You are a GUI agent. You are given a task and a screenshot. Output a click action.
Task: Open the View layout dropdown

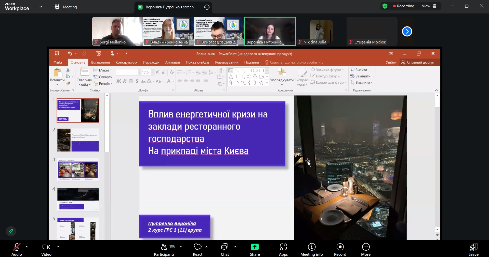(429, 6)
